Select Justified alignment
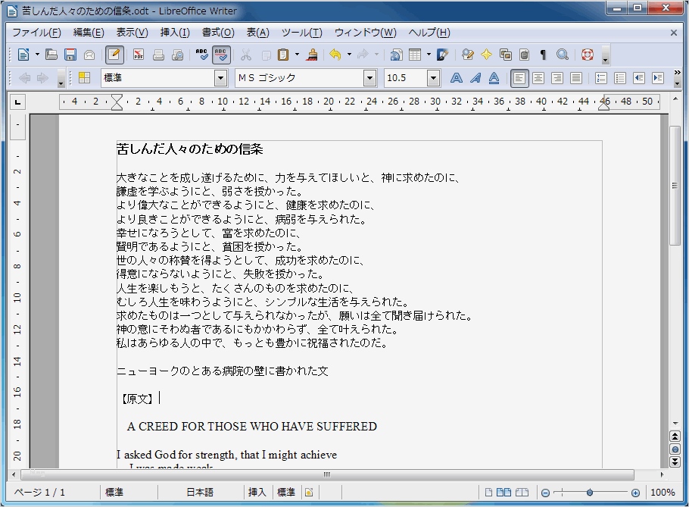This screenshot has width=689, height=507. click(575, 78)
